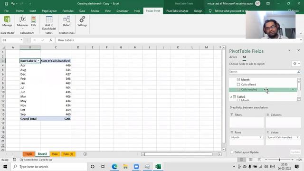
Task: Click Add to Data Model icon
Action: tap(49, 23)
